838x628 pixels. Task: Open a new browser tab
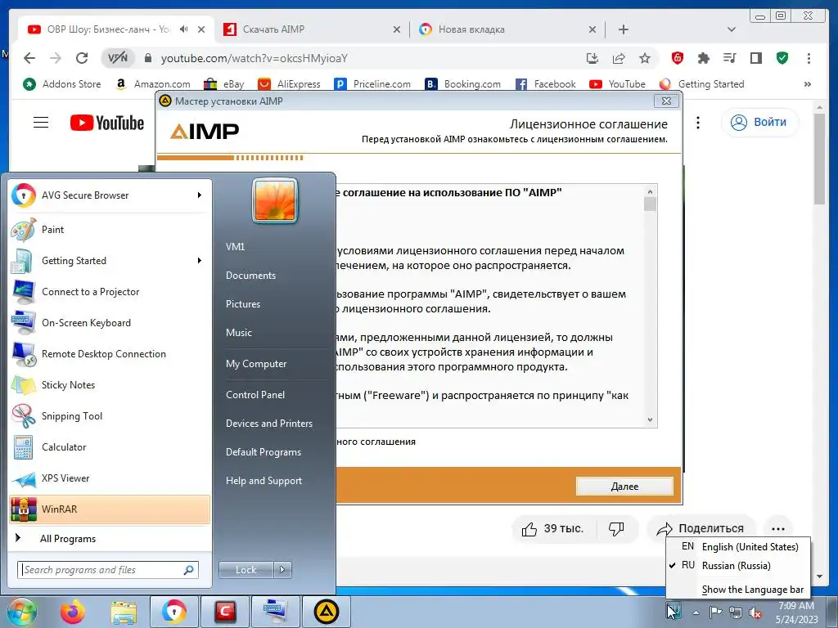pyautogui.click(x=623, y=29)
